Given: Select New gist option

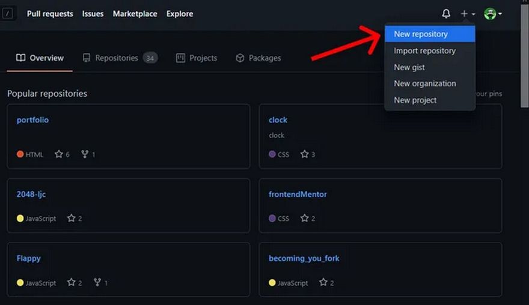Looking at the screenshot, I should pos(409,67).
